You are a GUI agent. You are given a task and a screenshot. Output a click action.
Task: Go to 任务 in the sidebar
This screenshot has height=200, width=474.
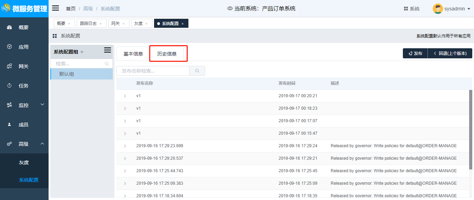[x=24, y=86]
